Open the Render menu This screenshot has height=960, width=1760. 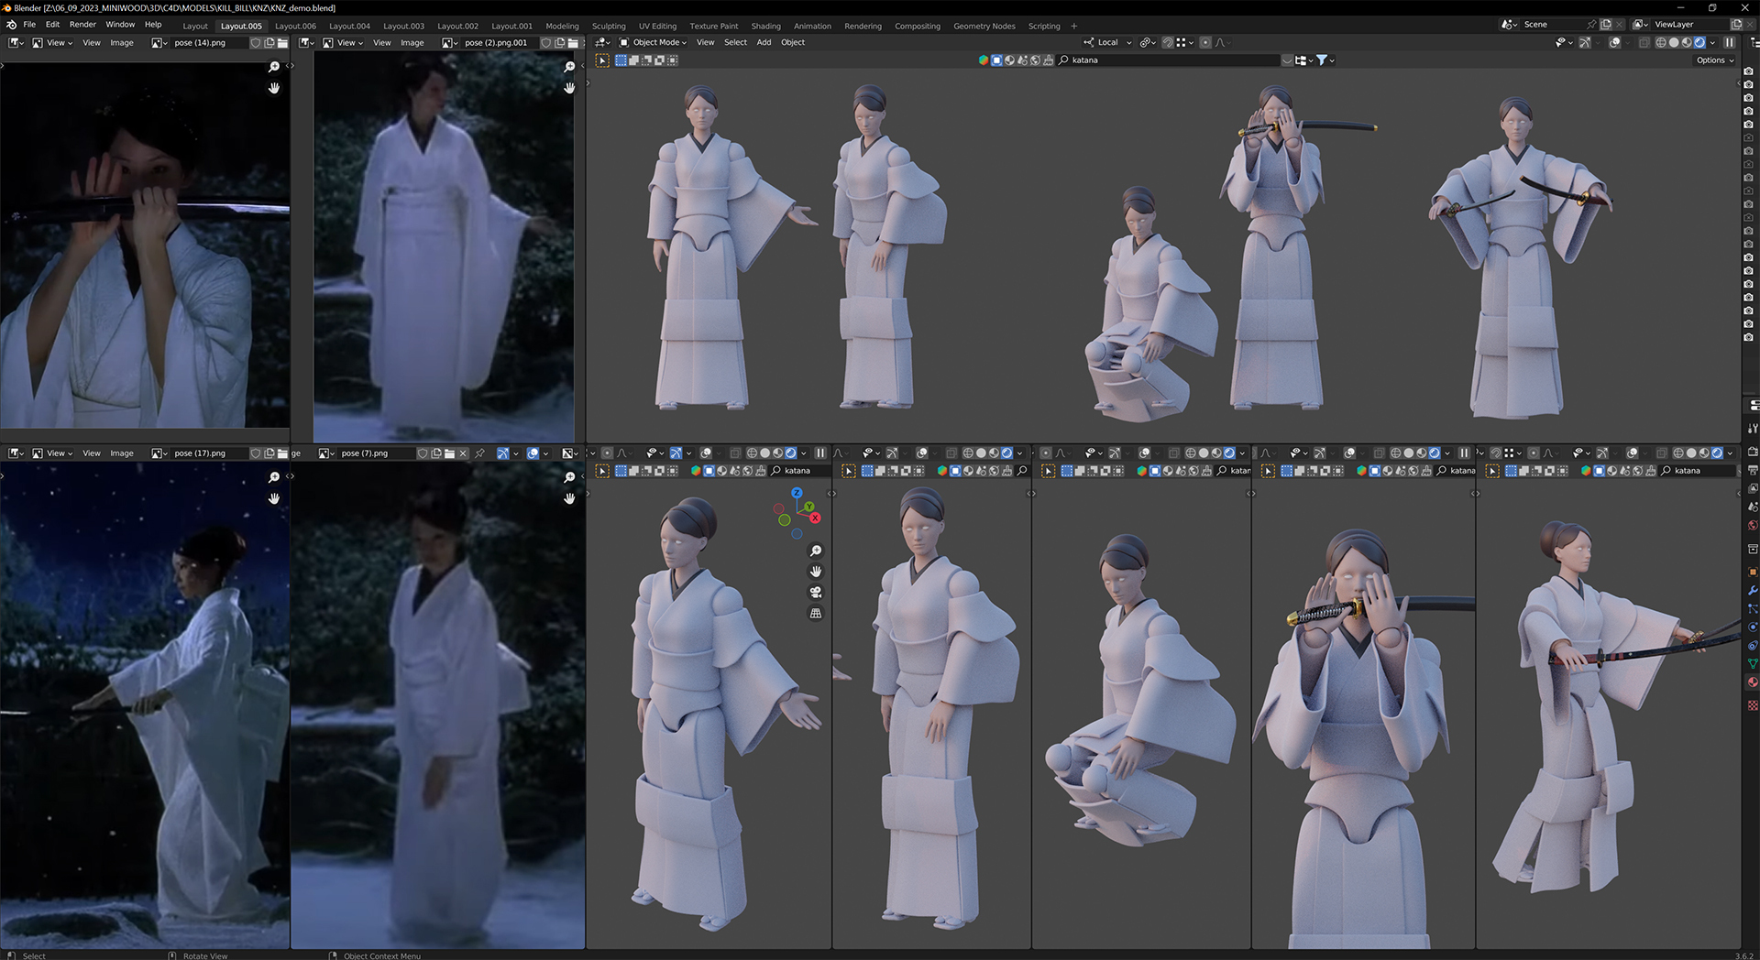point(82,25)
